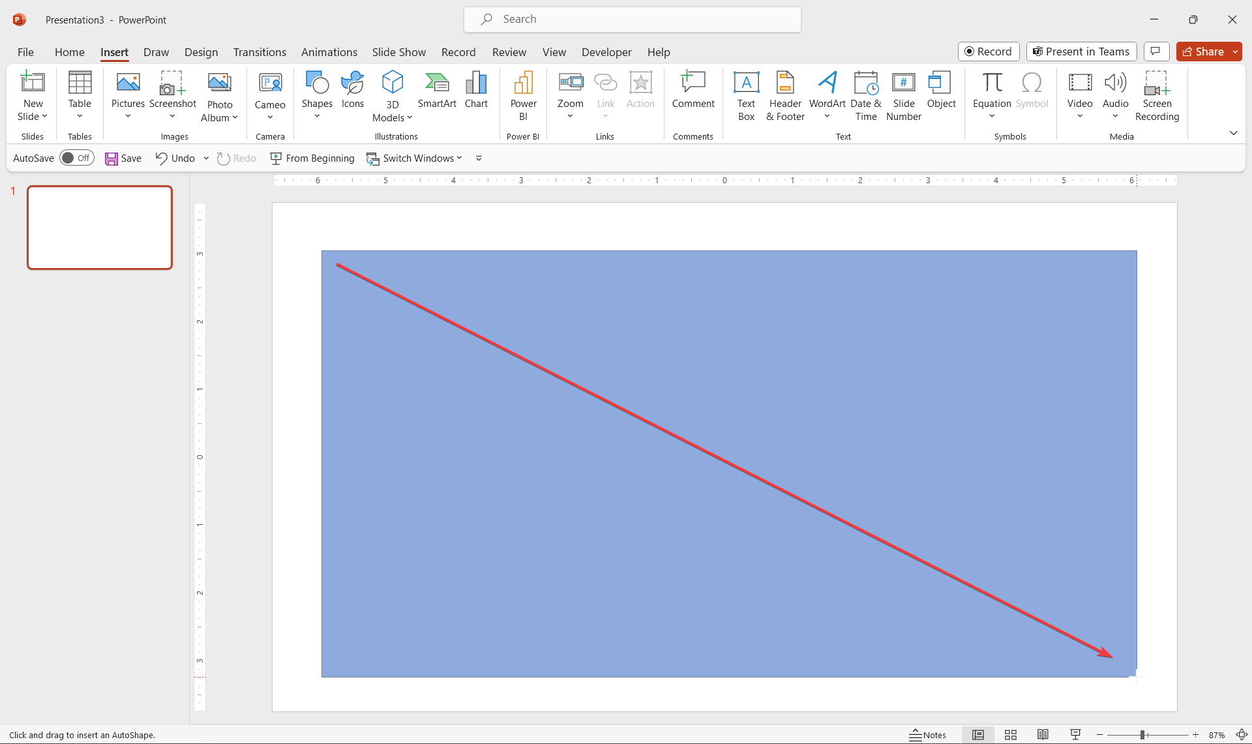Image resolution: width=1252 pixels, height=744 pixels.
Task: Switch to Slide Sorter view
Action: point(1011,735)
